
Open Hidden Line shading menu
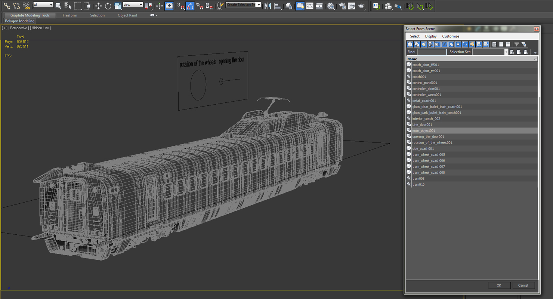point(41,28)
